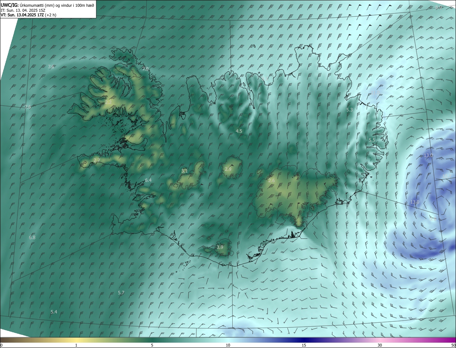Select the VT valid time 17Z (+2 h) line

(28, 15)
